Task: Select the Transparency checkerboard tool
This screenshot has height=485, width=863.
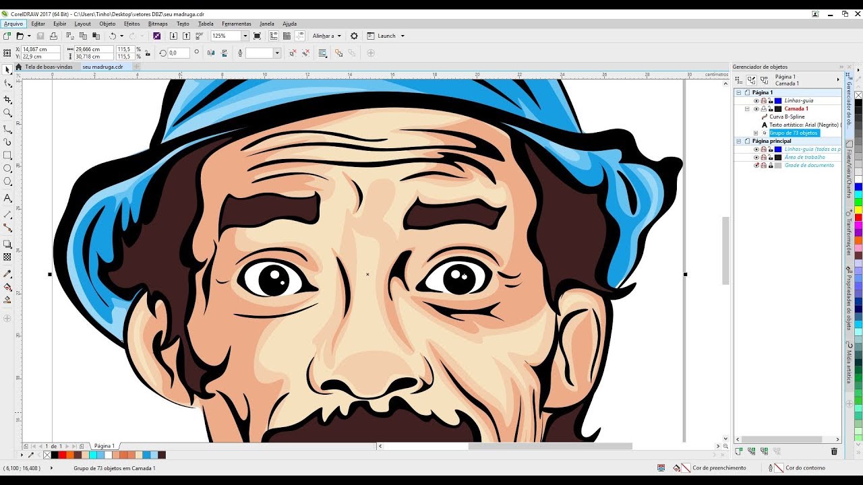Action: (7, 257)
